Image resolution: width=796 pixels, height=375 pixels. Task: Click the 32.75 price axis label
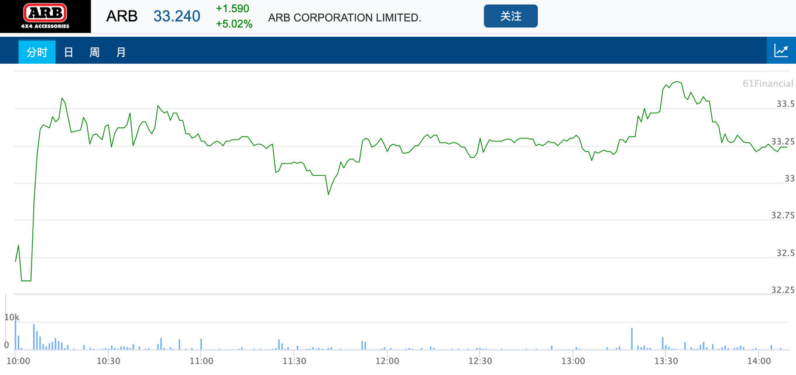[783, 216]
